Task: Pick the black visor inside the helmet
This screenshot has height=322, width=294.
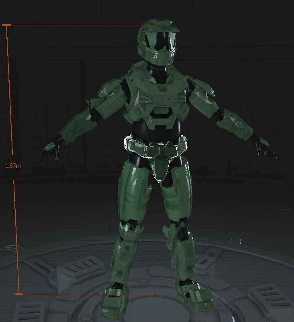Action: click(x=161, y=41)
